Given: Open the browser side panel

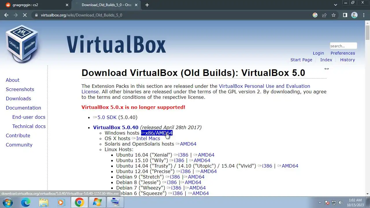Looking at the screenshot, I should click(x=345, y=15).
